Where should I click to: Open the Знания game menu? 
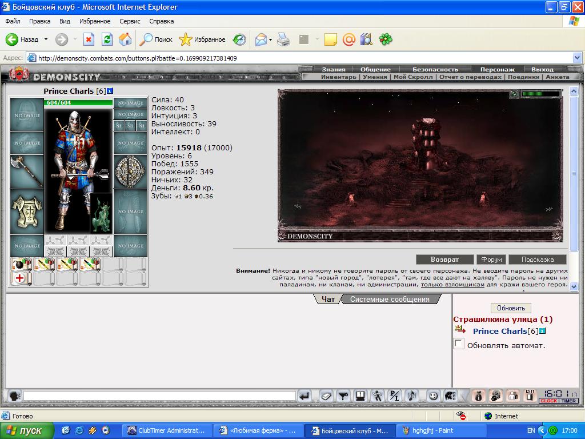tap(334, 69)
